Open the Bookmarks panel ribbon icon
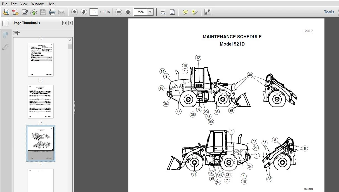339x192 pixels. coord(5,35)
